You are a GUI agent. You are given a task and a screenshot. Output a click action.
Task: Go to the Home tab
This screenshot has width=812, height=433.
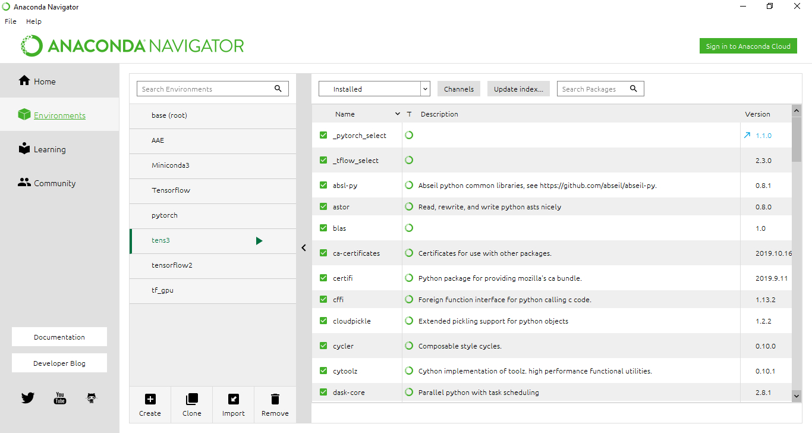pos(59,81)
